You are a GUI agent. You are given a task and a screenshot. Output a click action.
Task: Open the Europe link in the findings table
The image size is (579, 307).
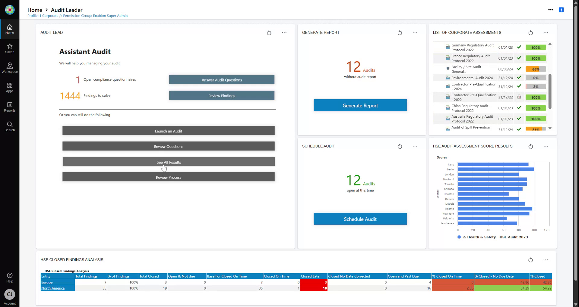[x=47, y=282]
